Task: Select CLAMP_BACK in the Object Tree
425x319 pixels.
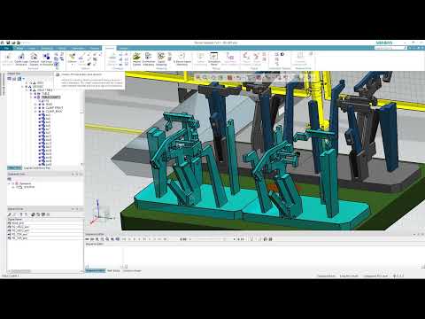Action: [54, 112]
